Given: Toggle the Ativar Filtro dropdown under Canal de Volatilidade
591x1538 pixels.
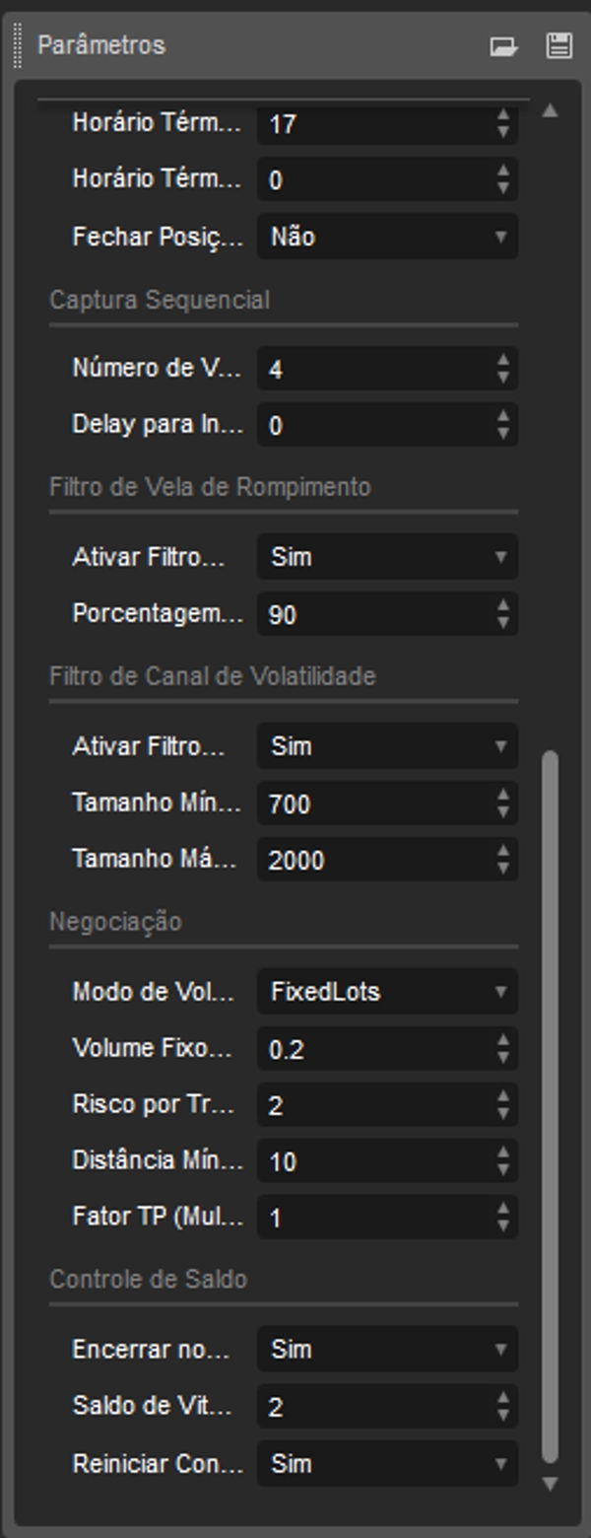Looking at the screenshot, I should [x=387, y=746].
